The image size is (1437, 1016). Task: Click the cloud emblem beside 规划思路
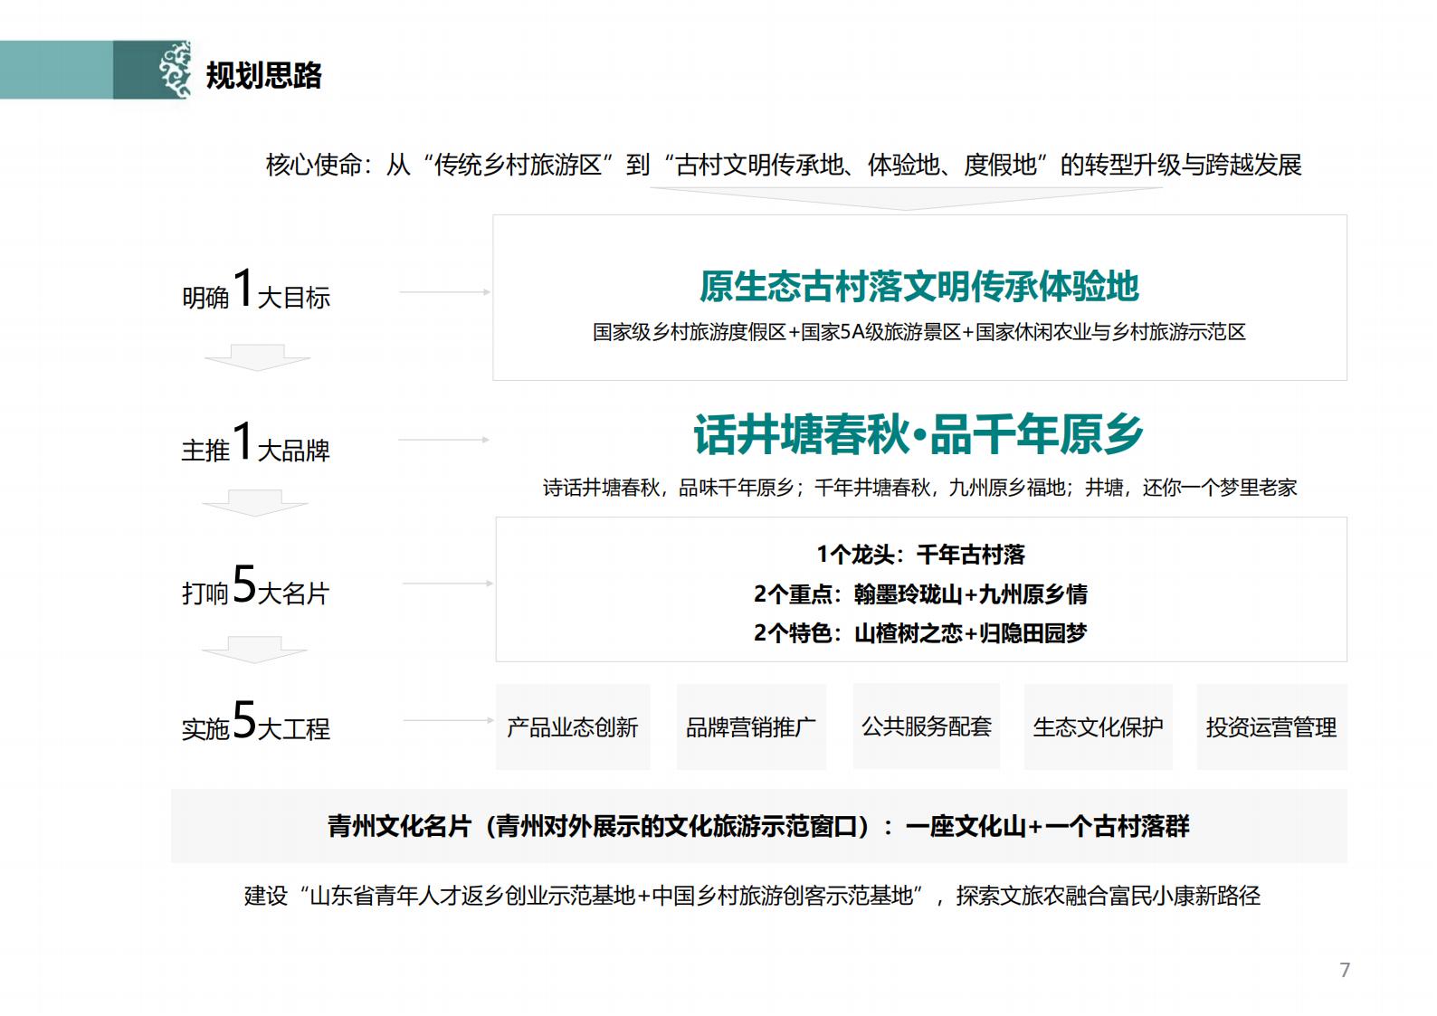[x=175, y=69]
